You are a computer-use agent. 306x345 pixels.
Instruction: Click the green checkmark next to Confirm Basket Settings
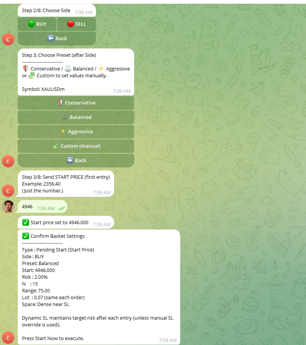(x=25, y=236)
